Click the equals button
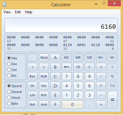The image size is (123, 115). coord(112,100)
